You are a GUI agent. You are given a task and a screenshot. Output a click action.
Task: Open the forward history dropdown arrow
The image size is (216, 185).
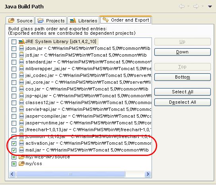tap(202, 6)
